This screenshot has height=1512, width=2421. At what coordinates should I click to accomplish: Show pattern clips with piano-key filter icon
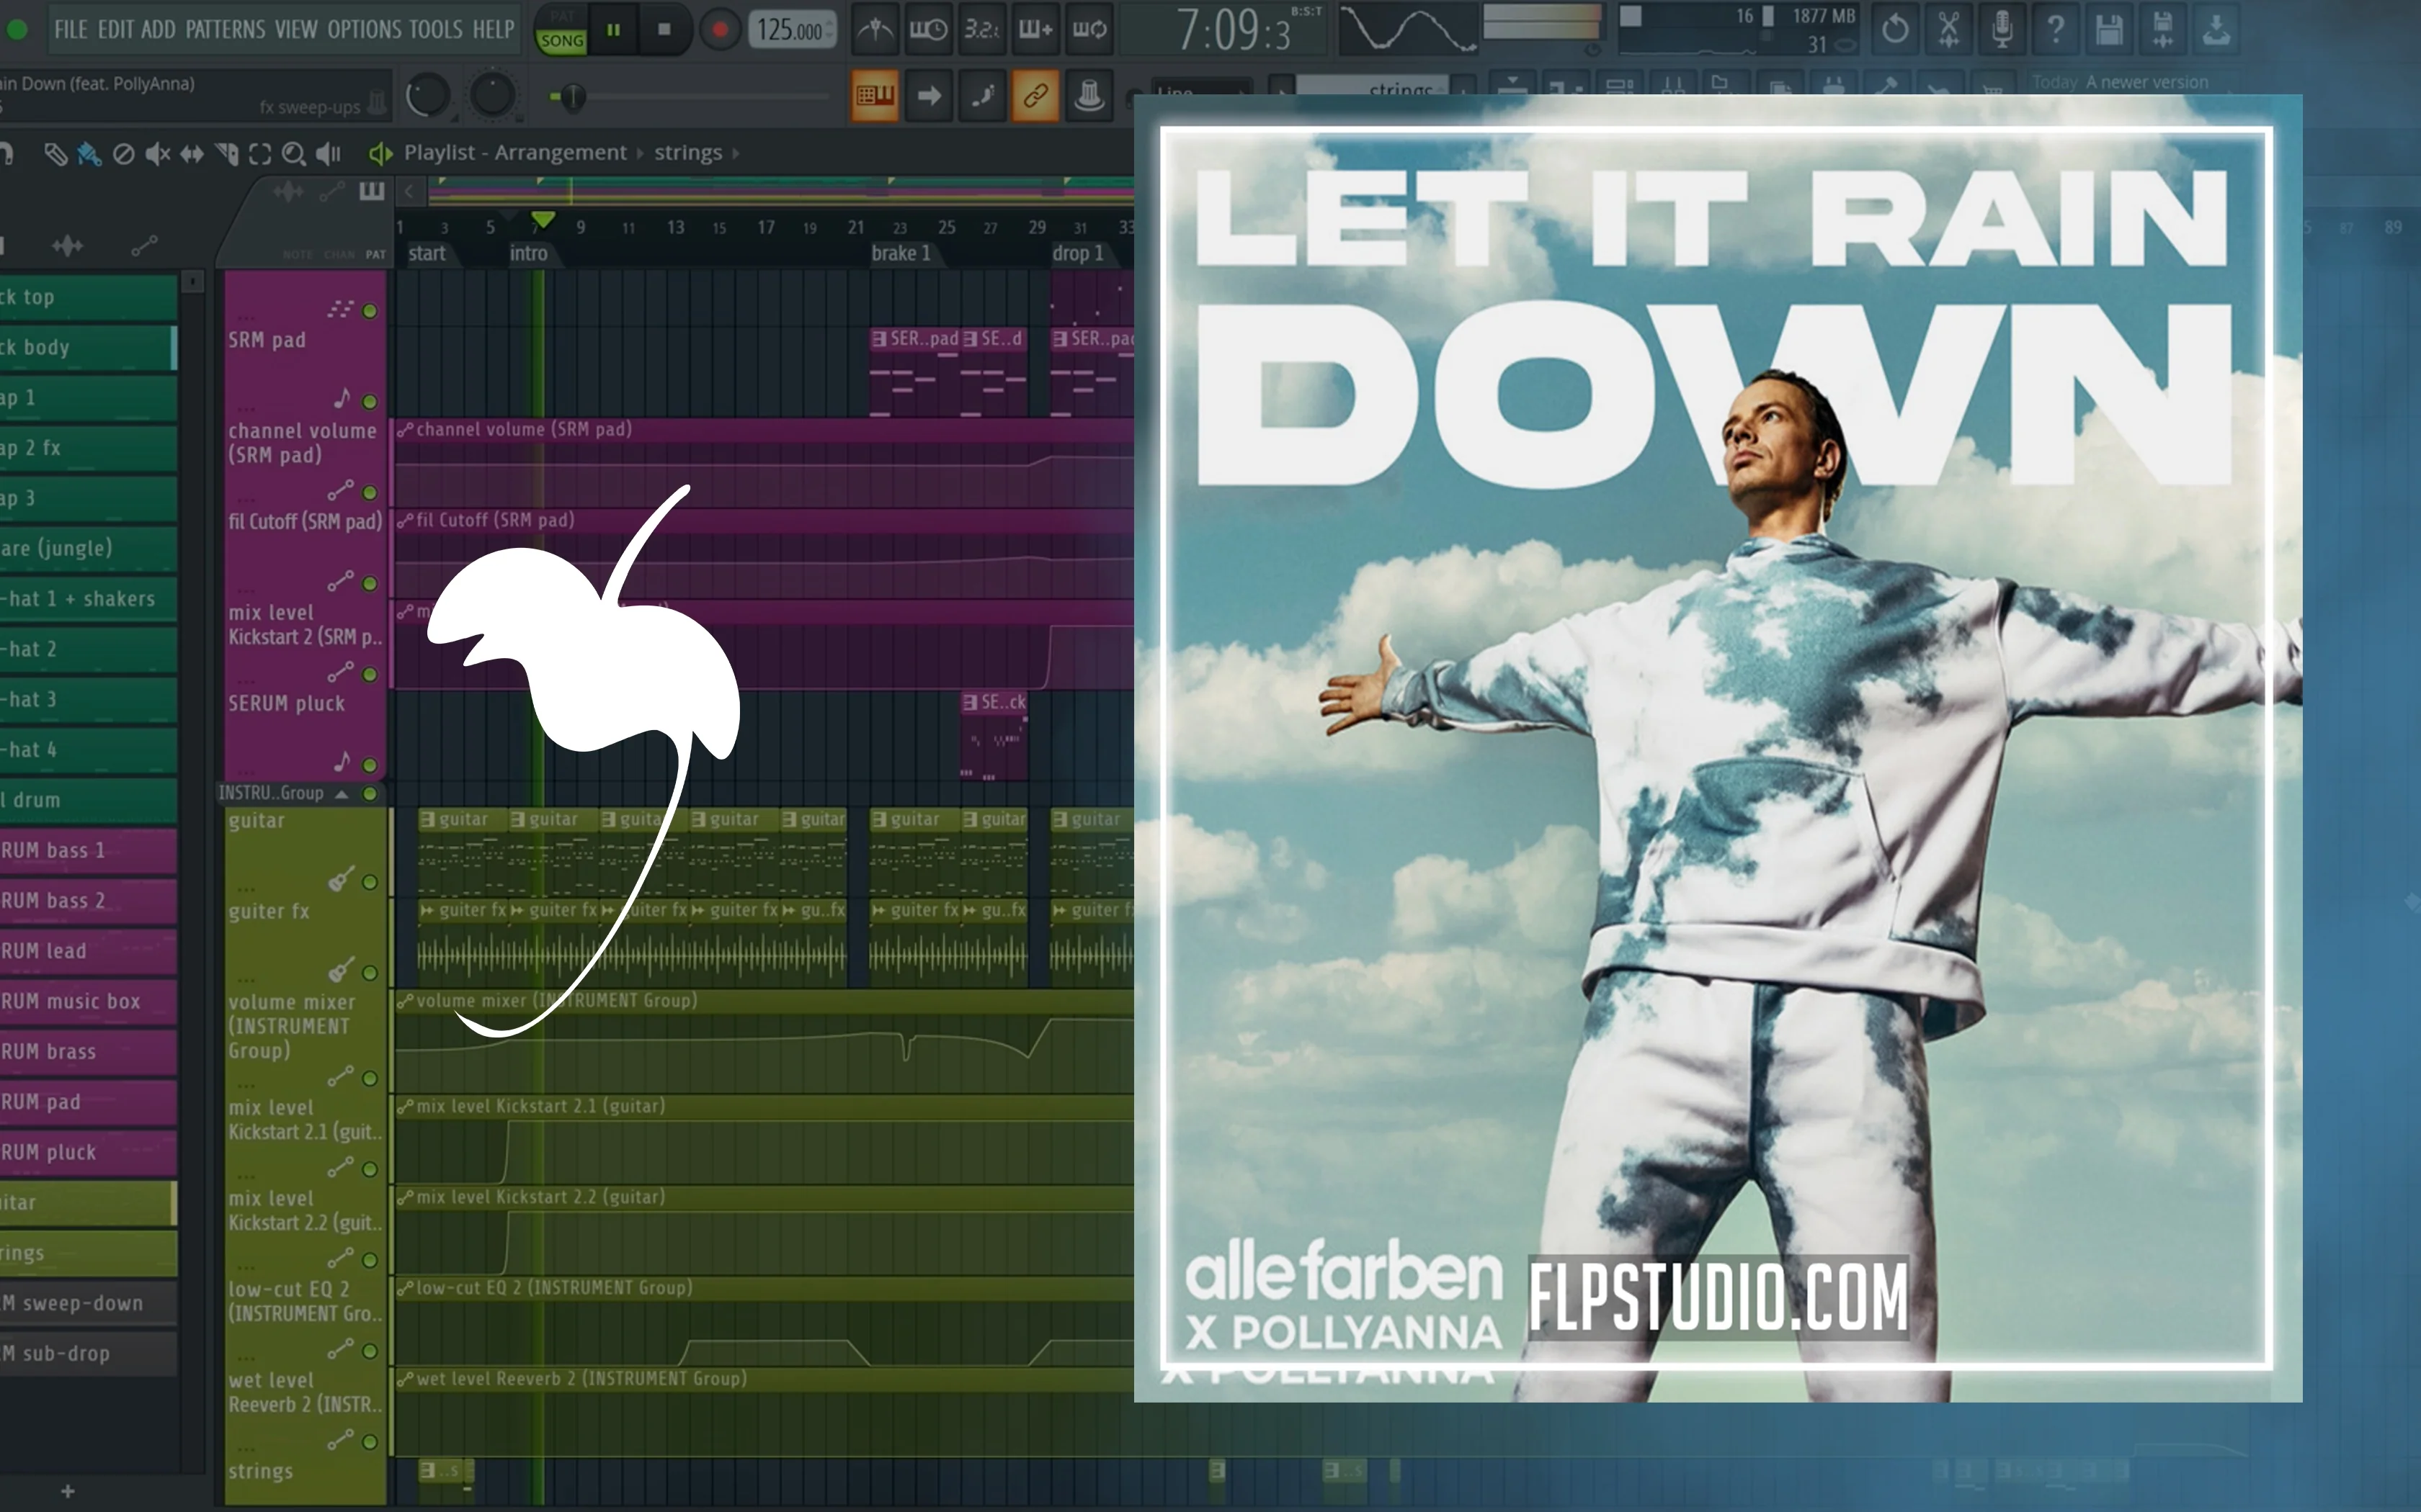coord(372,191)
